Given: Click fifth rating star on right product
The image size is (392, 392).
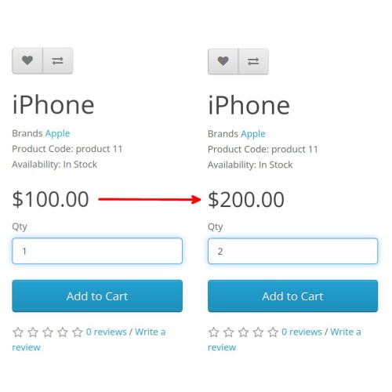Looking at the screenshot, I should (x=273, y=332).
